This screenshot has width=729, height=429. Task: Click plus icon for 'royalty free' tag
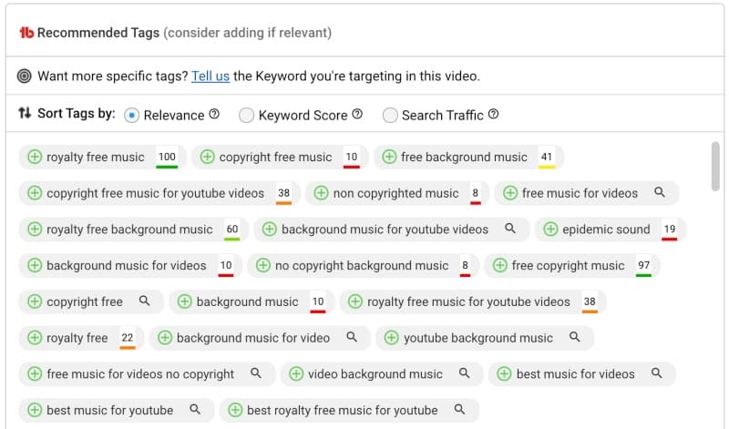(35, 337)
